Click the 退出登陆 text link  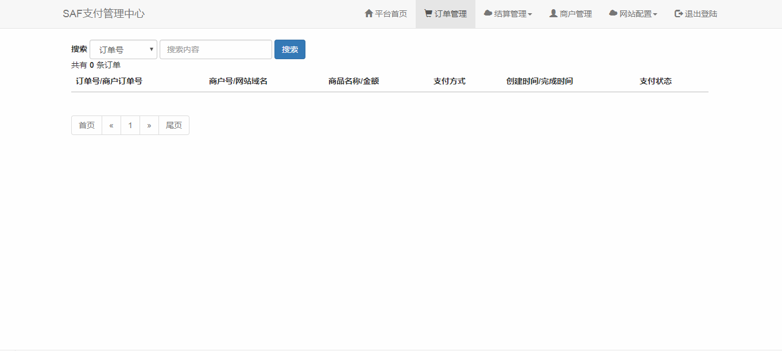pos(701,14)
